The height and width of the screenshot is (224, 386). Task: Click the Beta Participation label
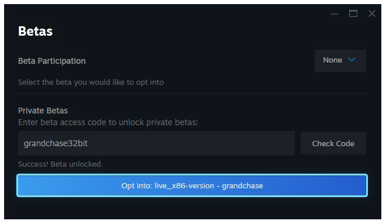(x=52, y=61)
